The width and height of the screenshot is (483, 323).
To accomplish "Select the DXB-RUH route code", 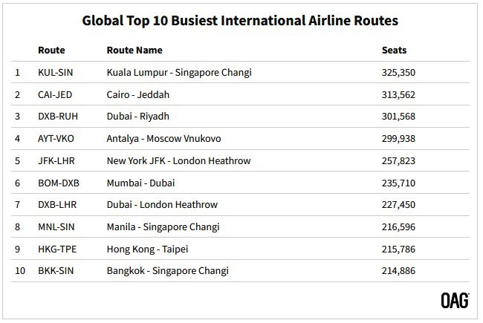I will tap(58, 117).
